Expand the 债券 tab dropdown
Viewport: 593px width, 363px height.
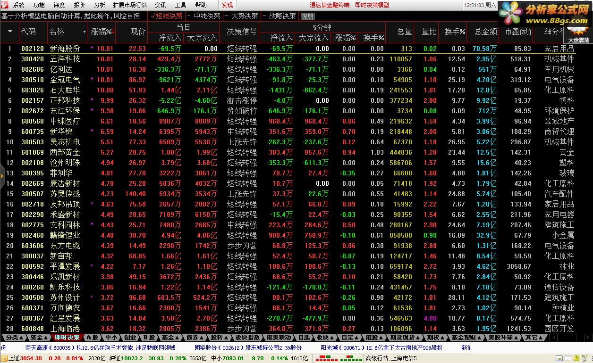195,338
